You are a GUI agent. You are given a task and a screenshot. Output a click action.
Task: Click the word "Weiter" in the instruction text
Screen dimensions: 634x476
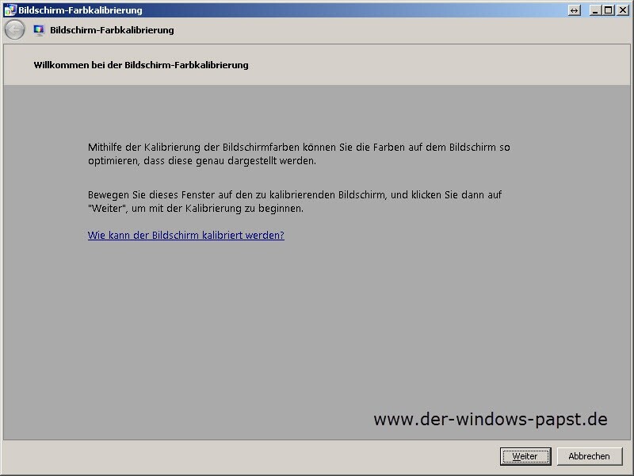click(x=106, y=209)
